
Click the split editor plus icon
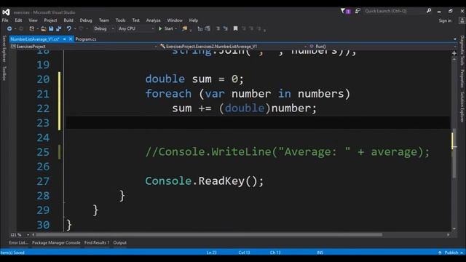click(454, 53)
